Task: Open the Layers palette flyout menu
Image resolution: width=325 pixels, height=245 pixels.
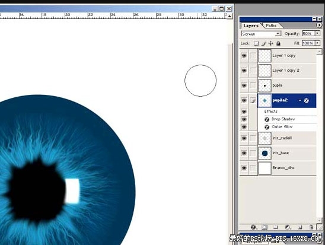Action: pos(319,26)
